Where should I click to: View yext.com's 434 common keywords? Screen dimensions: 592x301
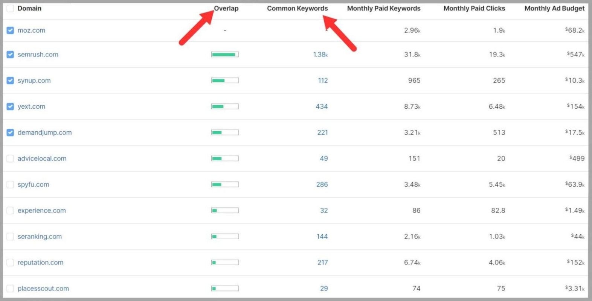(322, 106)
